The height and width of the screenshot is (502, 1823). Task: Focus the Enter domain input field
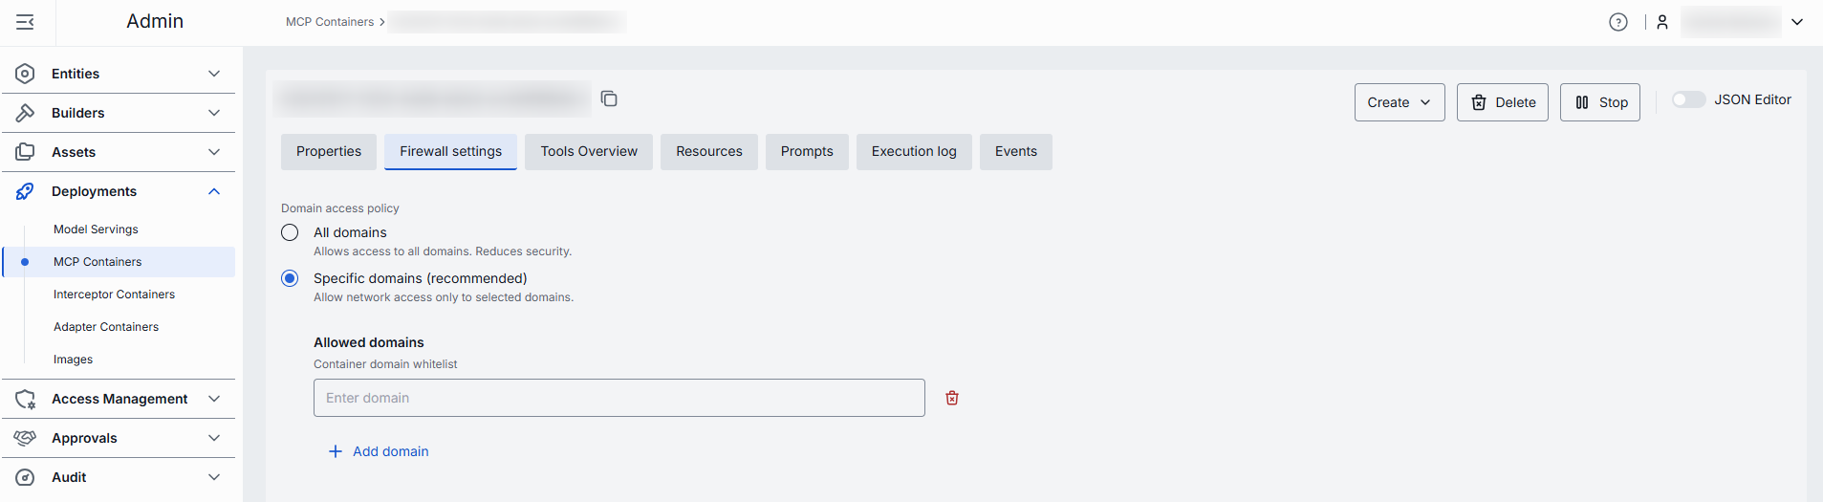coord(619,398)
